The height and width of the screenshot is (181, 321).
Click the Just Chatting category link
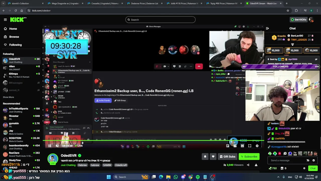point(68,165)
